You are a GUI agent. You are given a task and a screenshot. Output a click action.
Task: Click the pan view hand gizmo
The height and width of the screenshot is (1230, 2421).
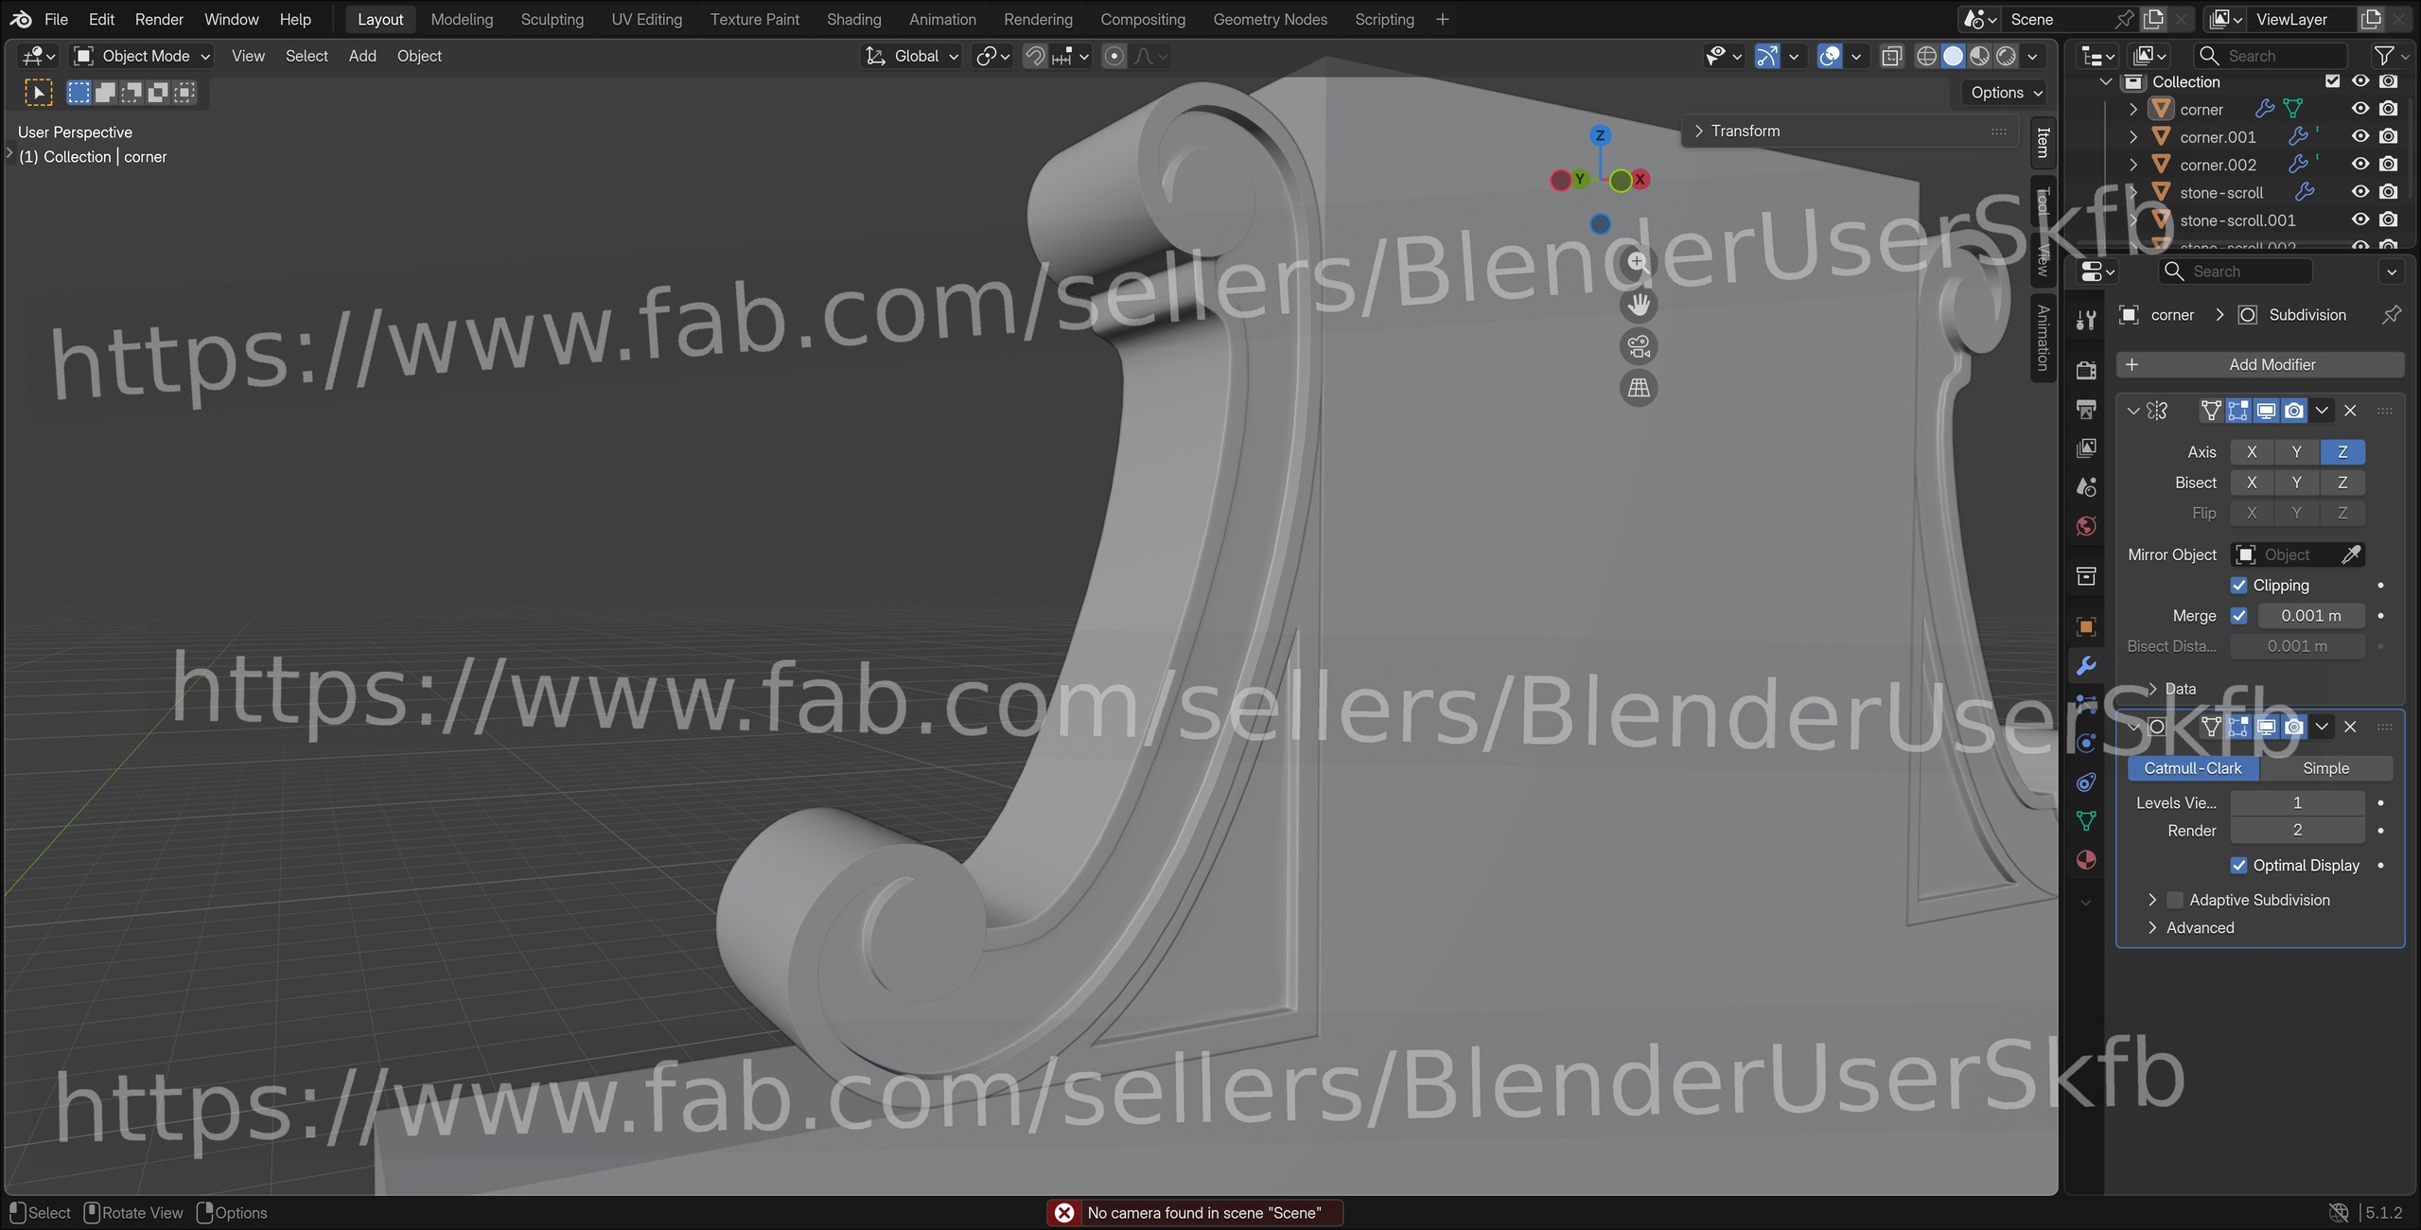pyautogui.click(x=1638, y=305)
